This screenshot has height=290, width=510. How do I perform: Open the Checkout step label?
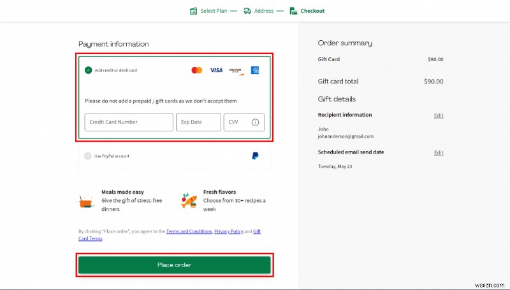(x=312, y=11)
